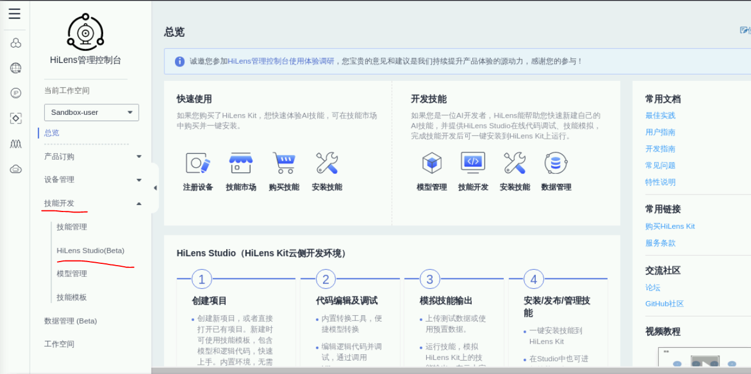Open 服务条款 link
Viewport: 751px width, 374px height.
click(661, 244)
